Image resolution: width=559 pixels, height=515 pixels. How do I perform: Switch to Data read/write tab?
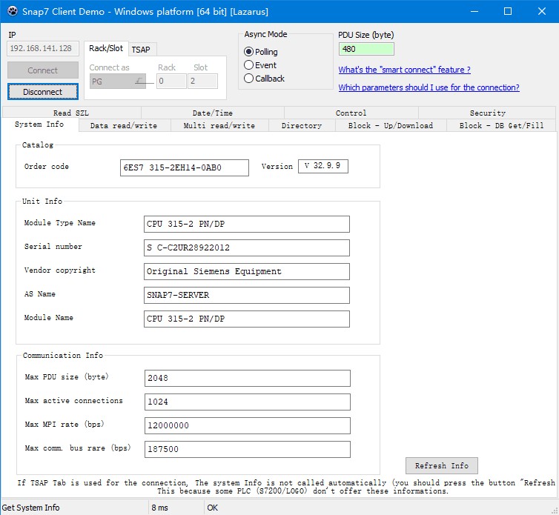click(123, 126)
